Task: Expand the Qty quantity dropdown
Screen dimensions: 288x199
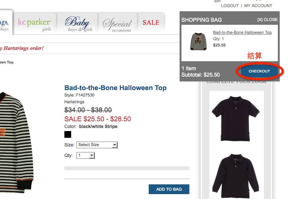Action: click(x=86, y=155)
